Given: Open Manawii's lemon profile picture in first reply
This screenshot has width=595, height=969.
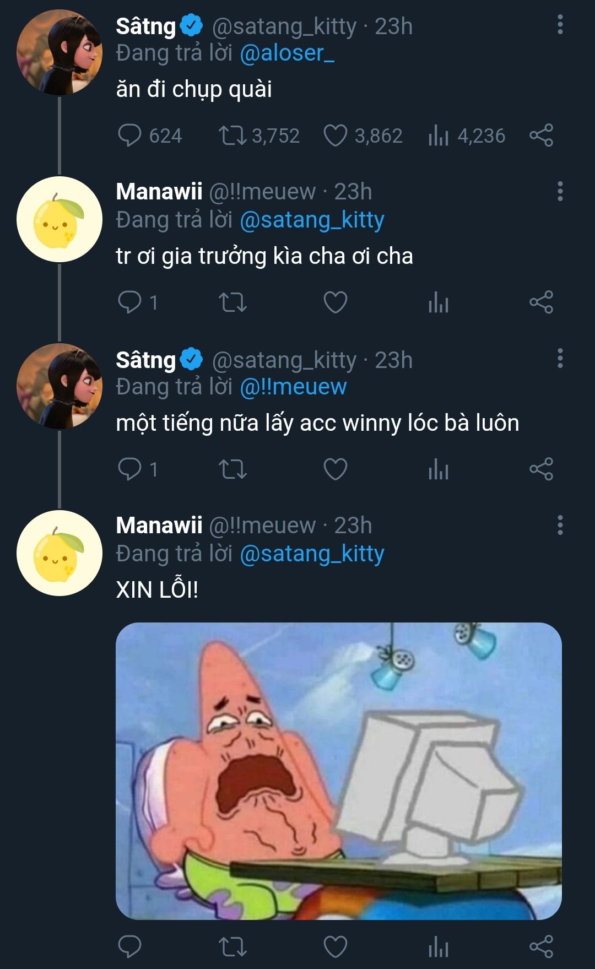Looking at the screenshot, I should pos(59,219).
